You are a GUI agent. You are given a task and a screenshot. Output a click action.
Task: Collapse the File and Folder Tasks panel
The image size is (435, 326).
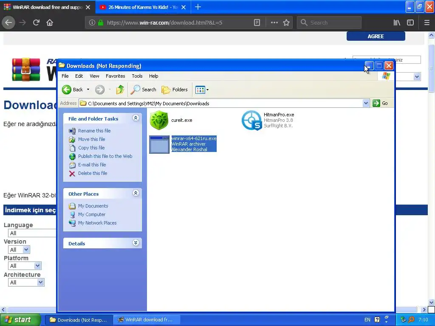(136, 118)
